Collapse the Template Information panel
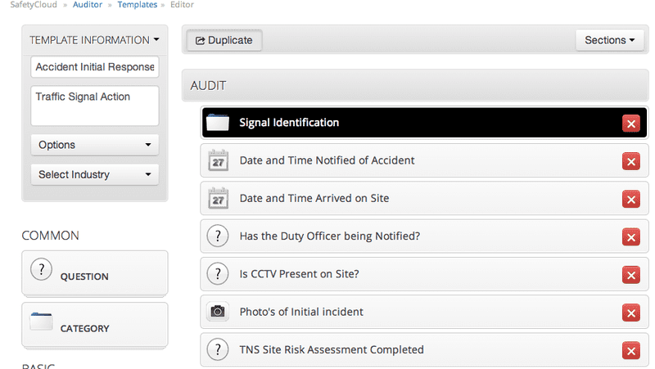This screenshot has width=655, height=369. (94, 40)
